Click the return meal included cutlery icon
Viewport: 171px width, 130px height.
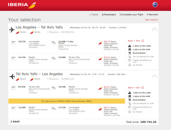click(130, 100)
